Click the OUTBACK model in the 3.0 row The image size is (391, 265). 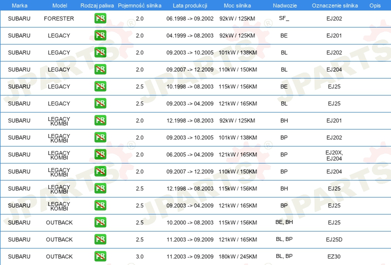(59, 256)
